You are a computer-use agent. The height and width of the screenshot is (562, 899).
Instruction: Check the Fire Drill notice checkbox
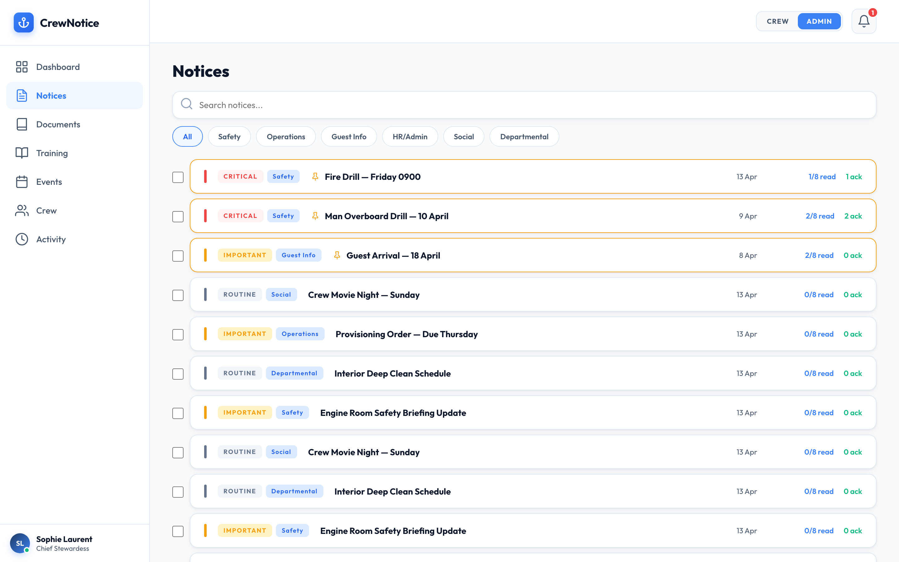178,177
